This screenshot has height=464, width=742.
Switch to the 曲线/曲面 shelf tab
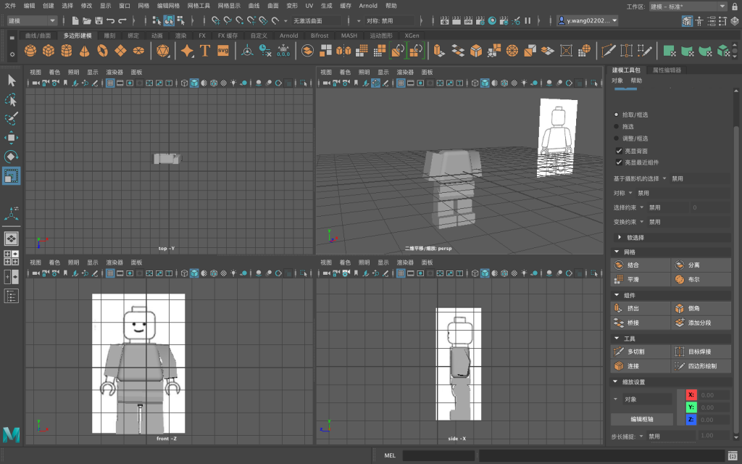(38, 36)
